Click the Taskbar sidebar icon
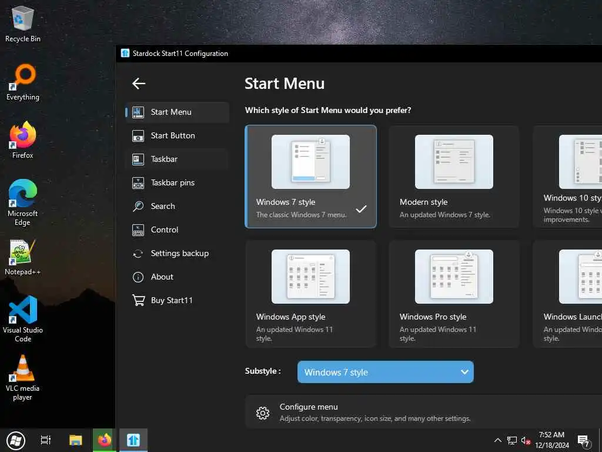Image resolution: width=602 pixels, height=452 pixels. click(138, 159)
